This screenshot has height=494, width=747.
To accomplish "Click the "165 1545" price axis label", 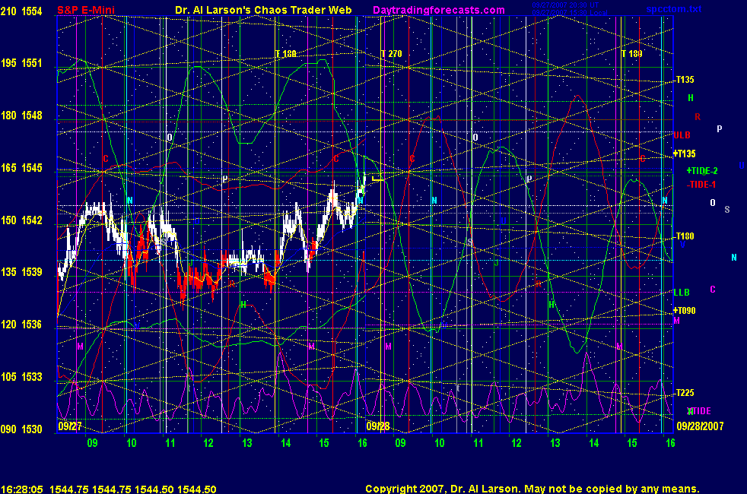I will pyautogui.click(x=21, y=167).
